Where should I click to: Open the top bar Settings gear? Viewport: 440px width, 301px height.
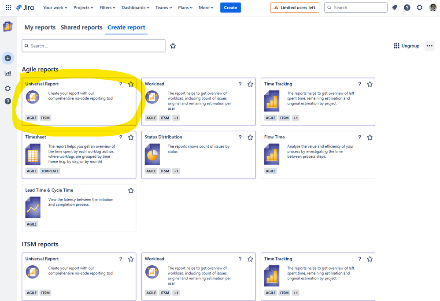(x=419, y=7)
